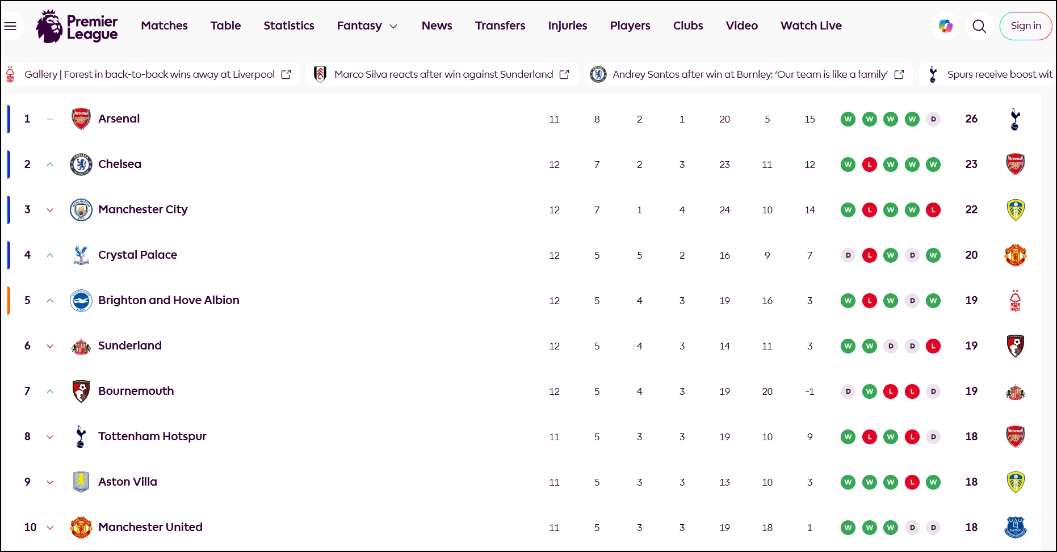Open Marco Silva reacts news link
Image resolution: width=1057 pixels, height=552 pixels.
coord(443,74)
